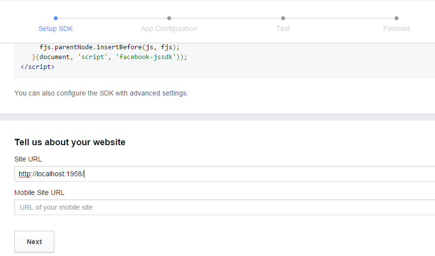Image resolution: width=435 pixels, height=256 pixels.
Task: Click the fjs.parentNode.insertBefore code line
Action: click(x=109, y=47)
